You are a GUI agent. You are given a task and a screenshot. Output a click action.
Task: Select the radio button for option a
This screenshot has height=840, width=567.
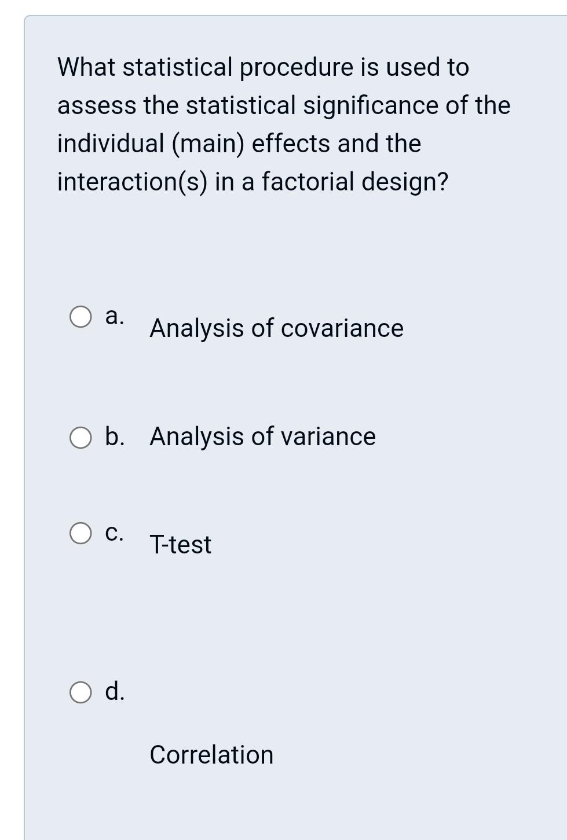(81, 317)
